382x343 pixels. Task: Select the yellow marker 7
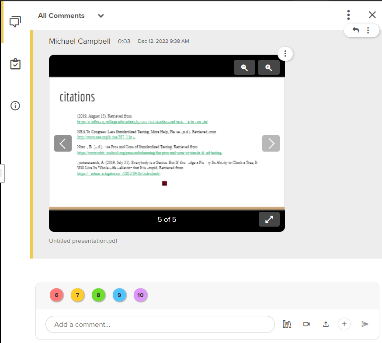coord(77,295)
